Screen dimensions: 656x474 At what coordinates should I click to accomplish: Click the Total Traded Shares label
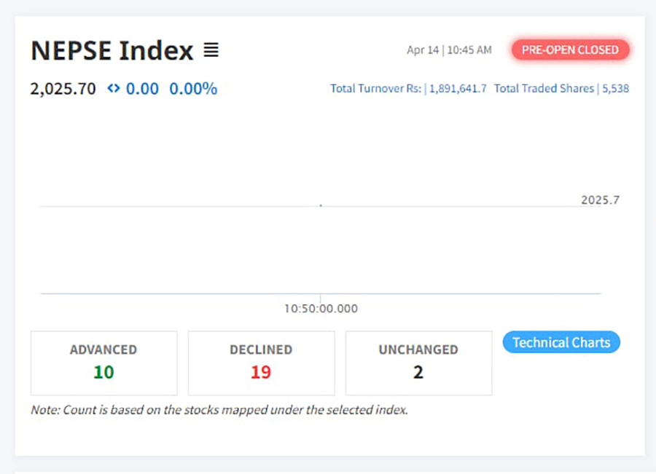click(544, 89)
